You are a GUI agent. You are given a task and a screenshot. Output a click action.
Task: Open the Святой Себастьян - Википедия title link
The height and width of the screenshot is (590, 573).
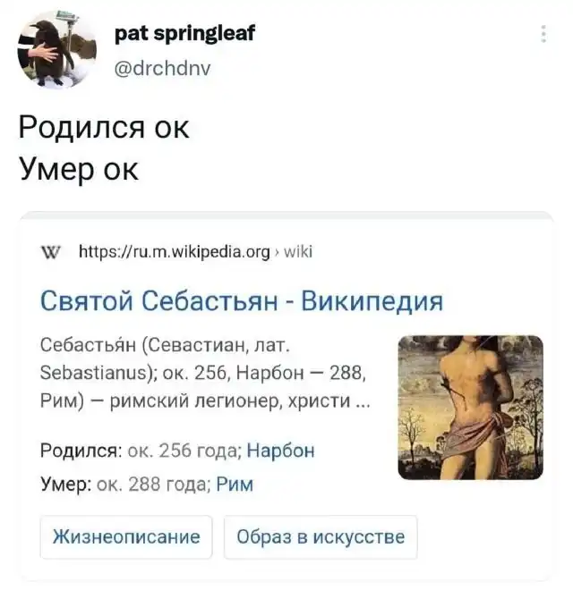pos(242,301)
